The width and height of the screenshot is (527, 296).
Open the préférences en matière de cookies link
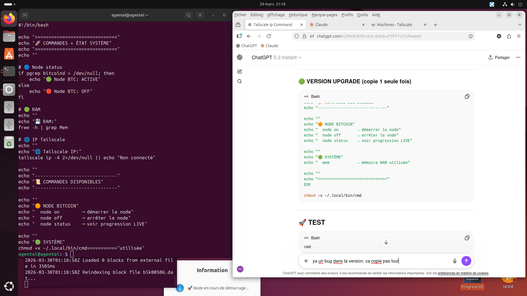(x=463, y=273)
